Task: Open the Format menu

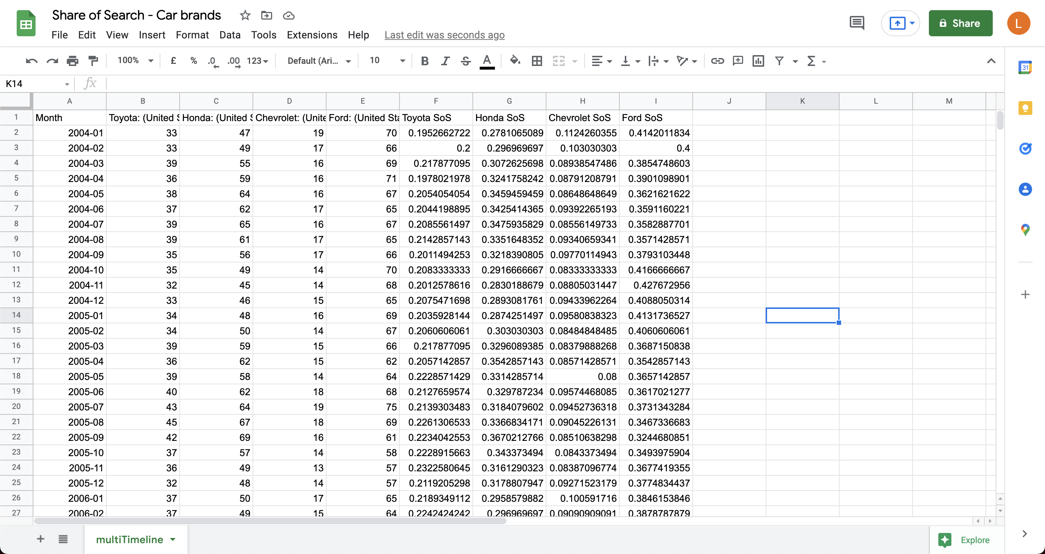Action: point(192,35)
